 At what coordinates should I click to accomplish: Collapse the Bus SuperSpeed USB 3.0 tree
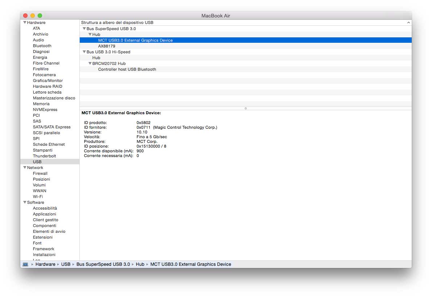84,29
